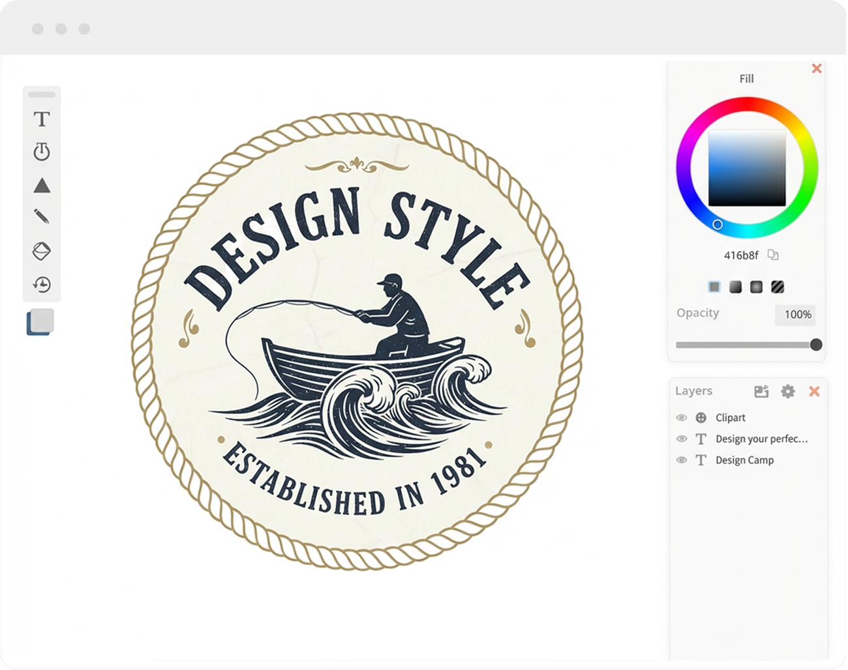Select the Design Camp layer
The height and width of the screenshot is (670, 848).
(x=744, y=460)
